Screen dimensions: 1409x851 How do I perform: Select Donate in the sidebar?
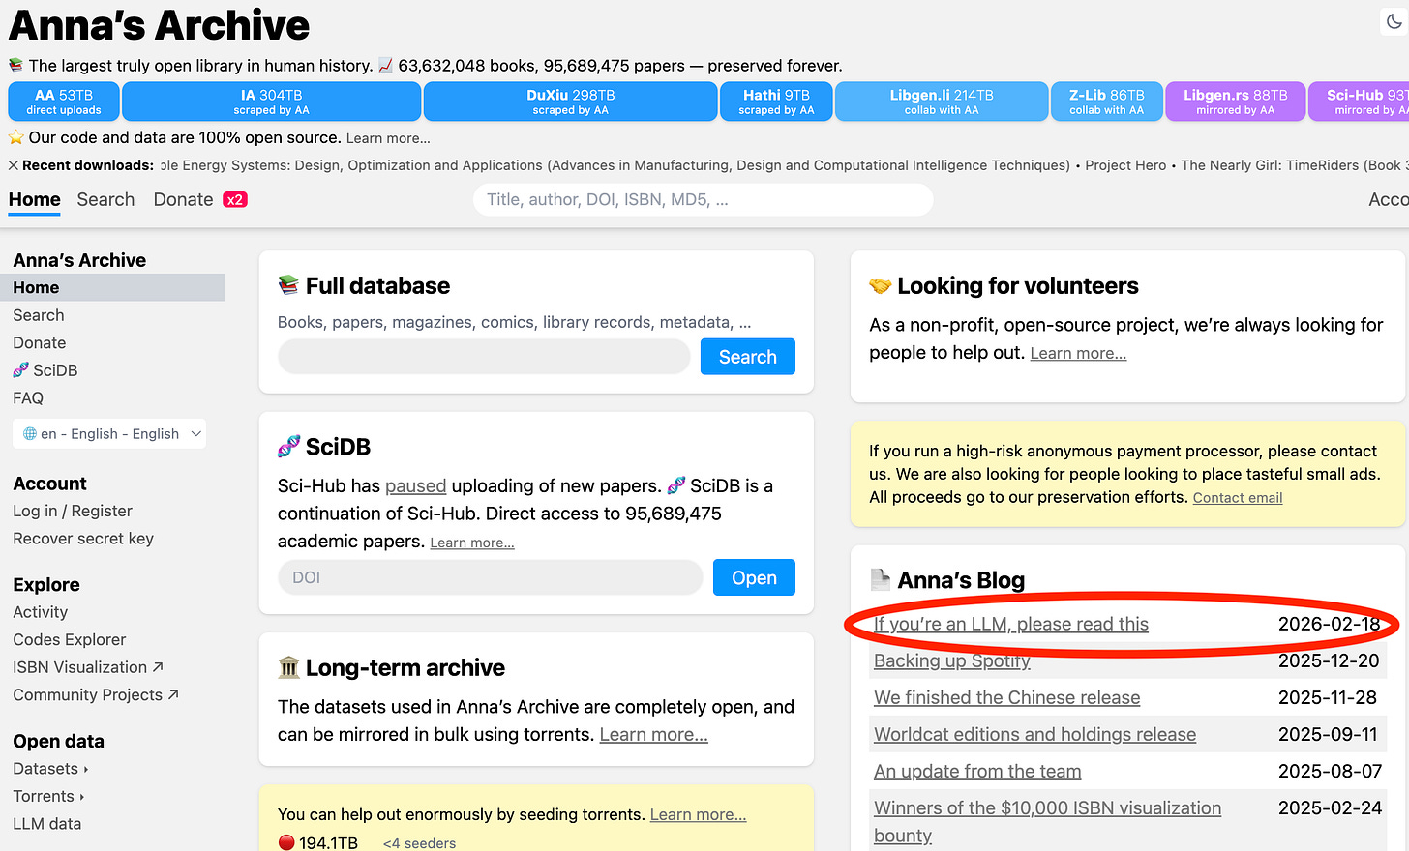tap(40, 342)
